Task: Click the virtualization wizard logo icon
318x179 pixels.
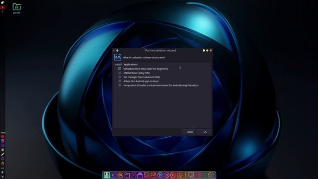Action: (118, 58)
